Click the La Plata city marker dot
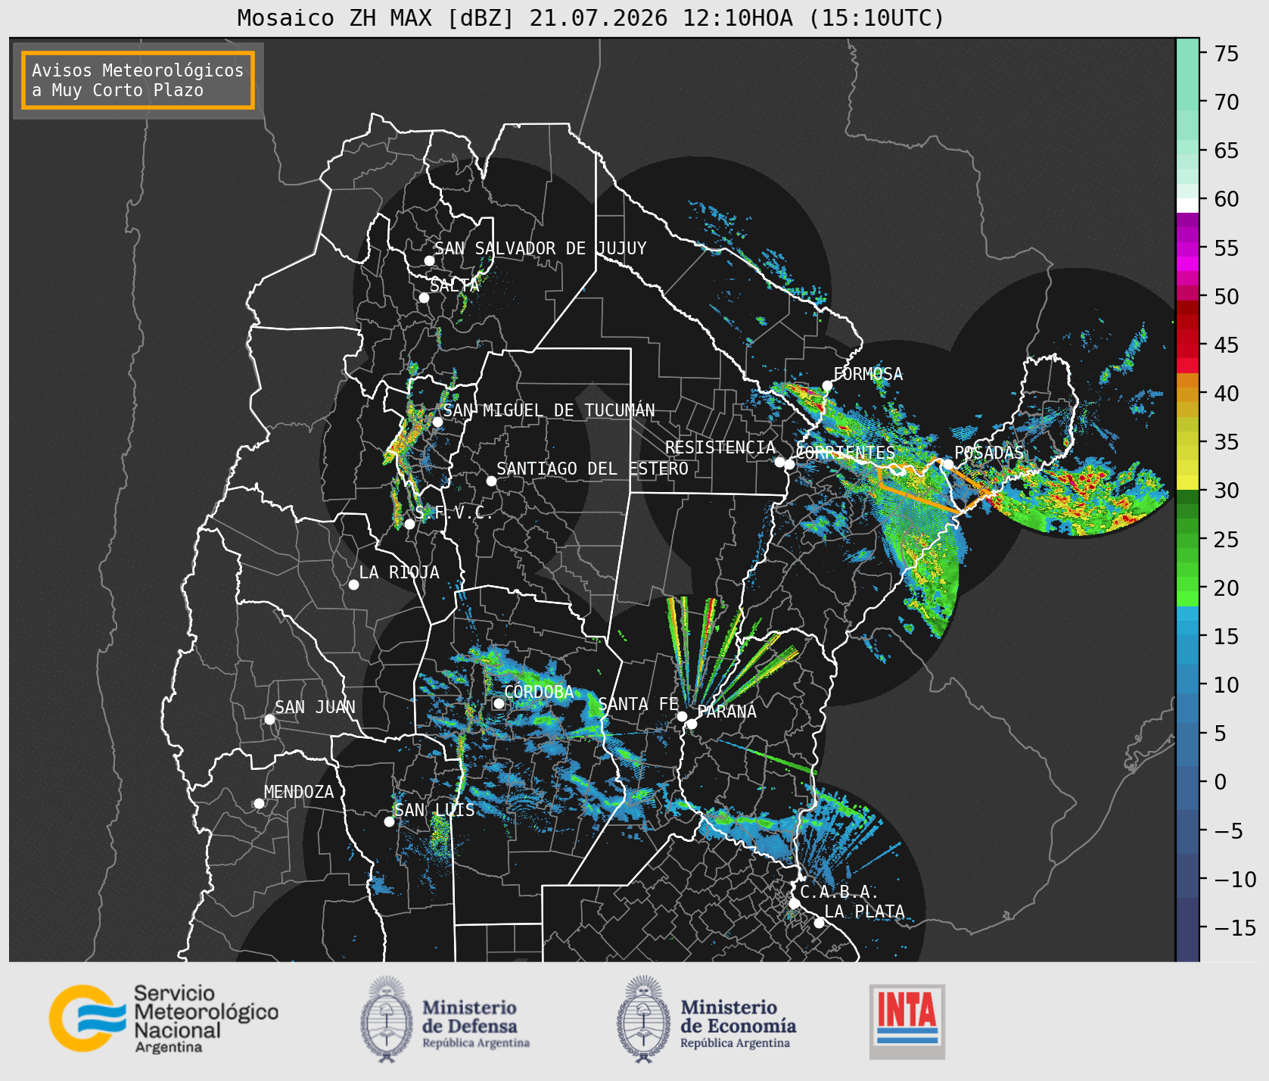Screen dimensions: 1269x1081 [819, 922]
